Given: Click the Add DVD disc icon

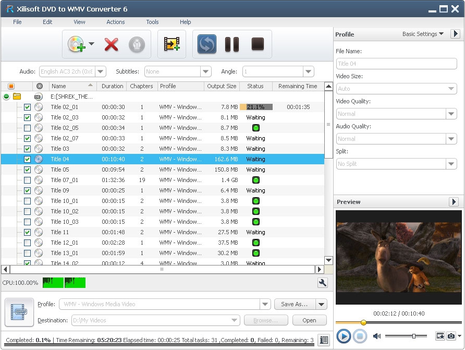Looking at the screenshot, I should [x=76, y=44].
